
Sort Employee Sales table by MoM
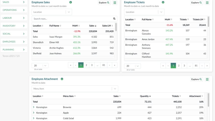[76, 26]
